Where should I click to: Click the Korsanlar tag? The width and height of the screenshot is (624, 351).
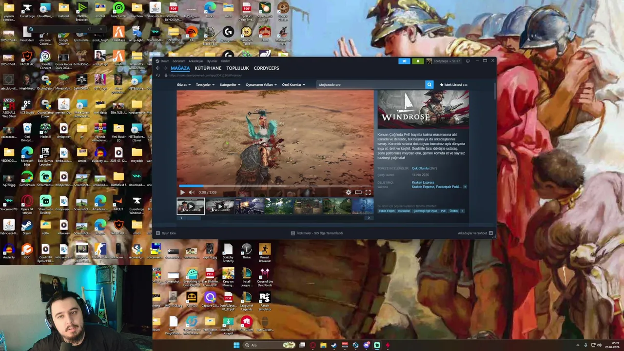click(404, 211)
